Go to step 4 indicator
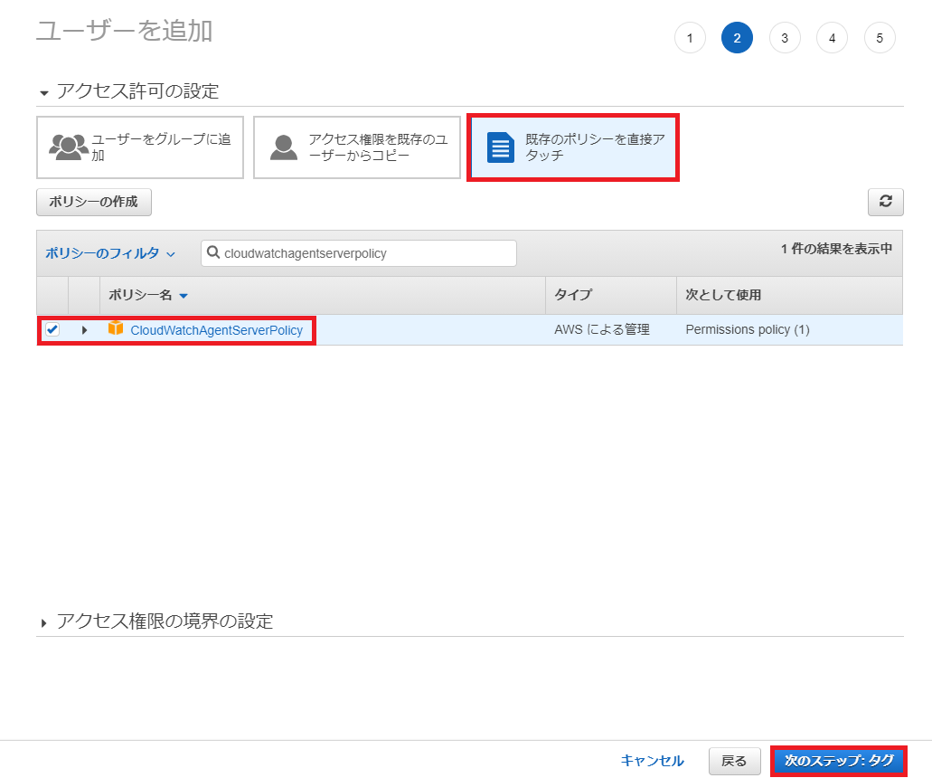The height and width of the screenshot is (778, 932). [x=833, y=37]
